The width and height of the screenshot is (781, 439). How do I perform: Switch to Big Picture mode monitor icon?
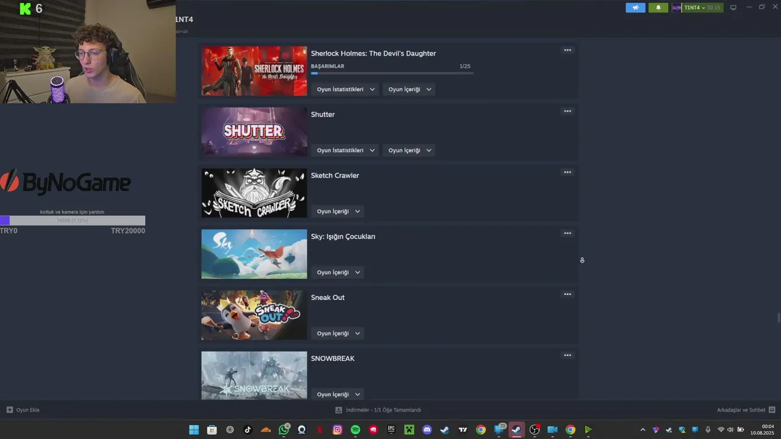(733, 8)
